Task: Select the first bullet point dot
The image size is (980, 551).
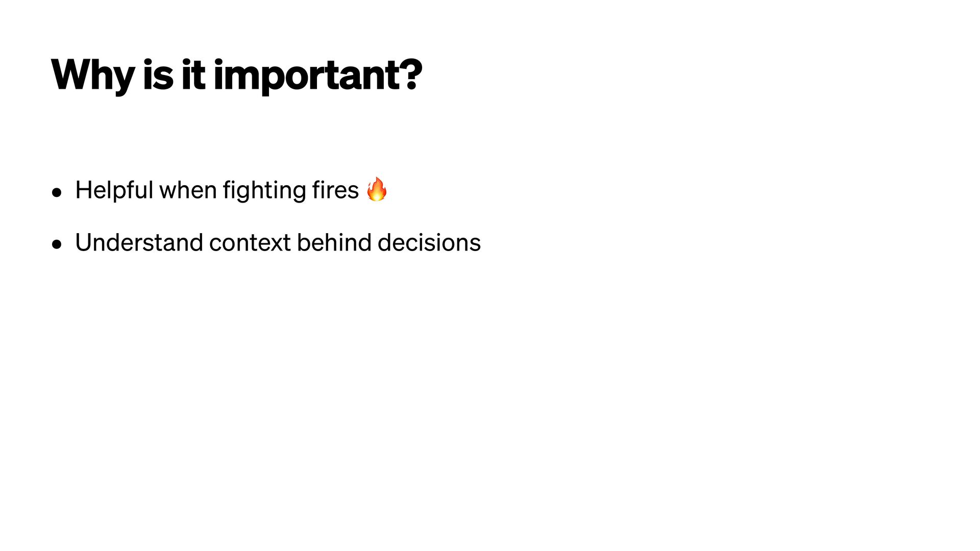Action: click(57, 192)
